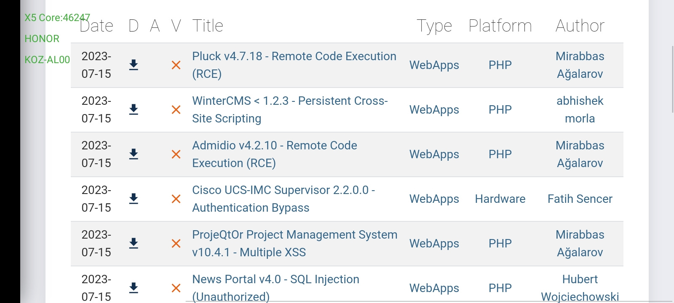Open author Hubert Wojciechowski's profile
The width and height of the screenshot is (674, 303).
(x=580, y=288)
